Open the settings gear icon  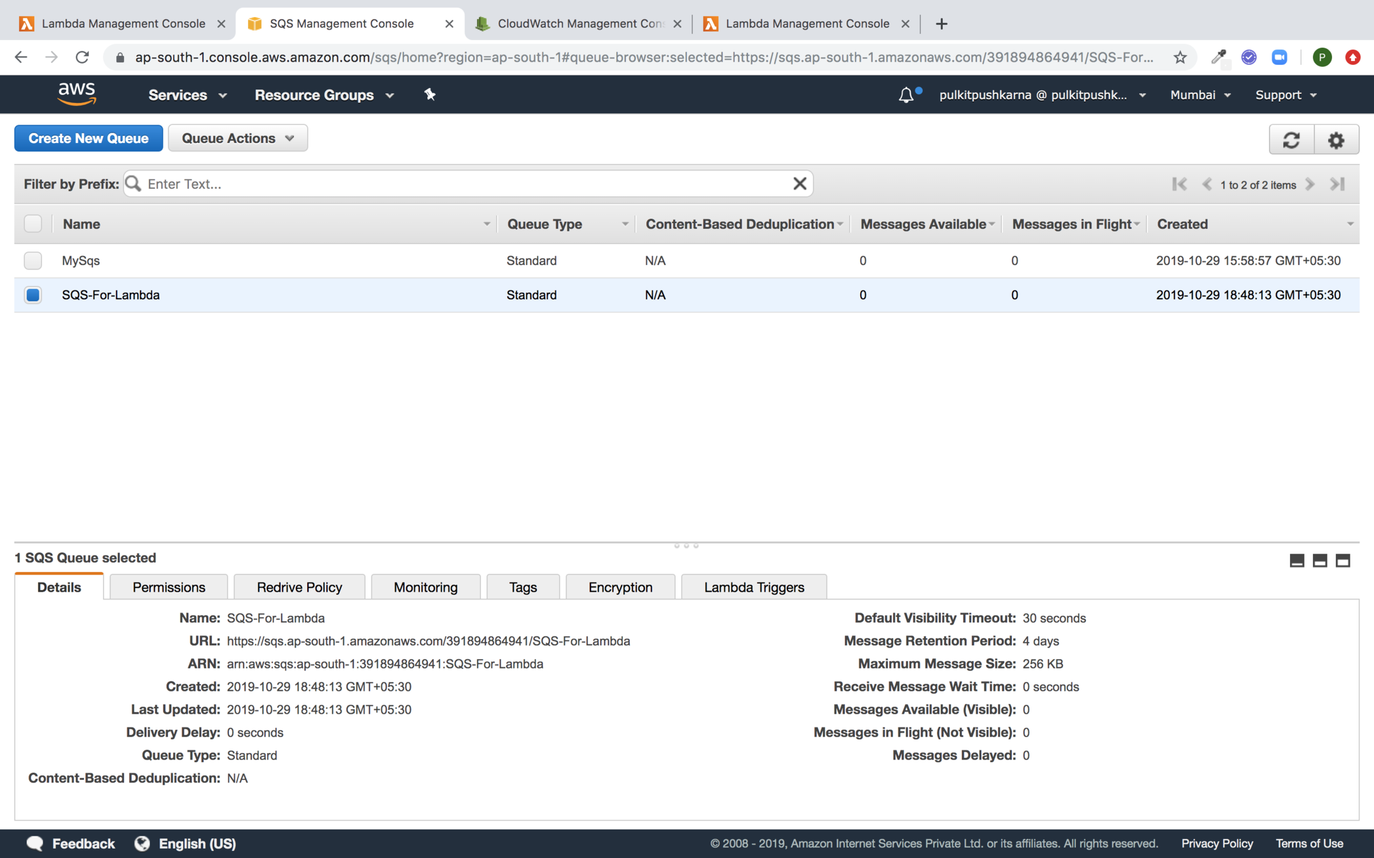pos(1336,140)
